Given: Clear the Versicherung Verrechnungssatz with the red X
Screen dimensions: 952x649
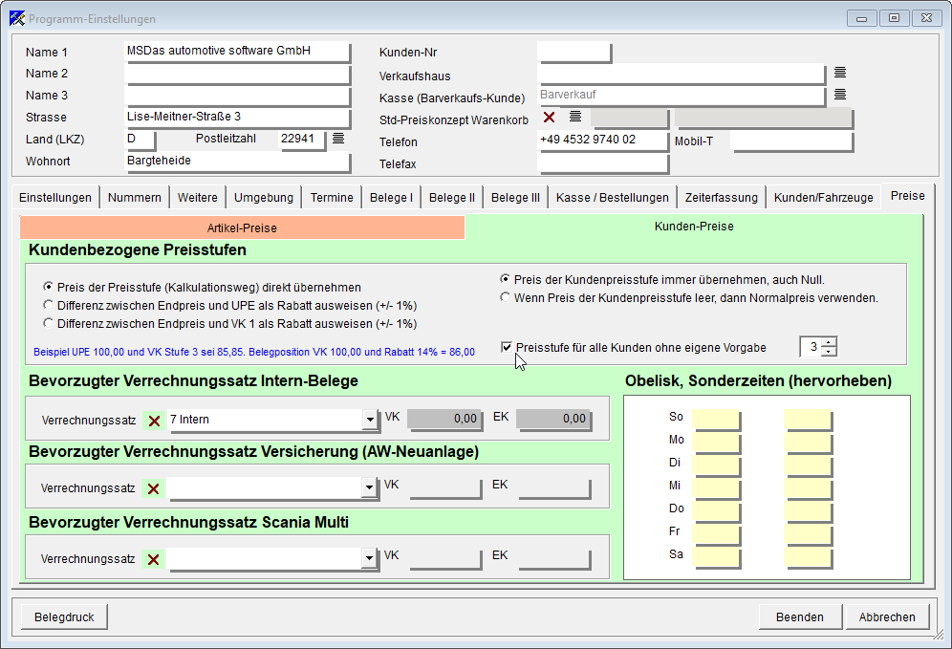Looking at the screenshot, I should pyautogui.click(x=153, y=488).
